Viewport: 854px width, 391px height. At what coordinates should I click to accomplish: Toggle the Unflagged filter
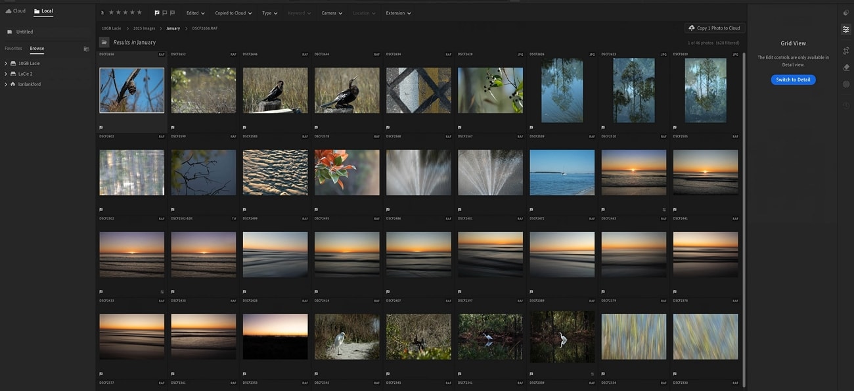(x=165, y=12)
